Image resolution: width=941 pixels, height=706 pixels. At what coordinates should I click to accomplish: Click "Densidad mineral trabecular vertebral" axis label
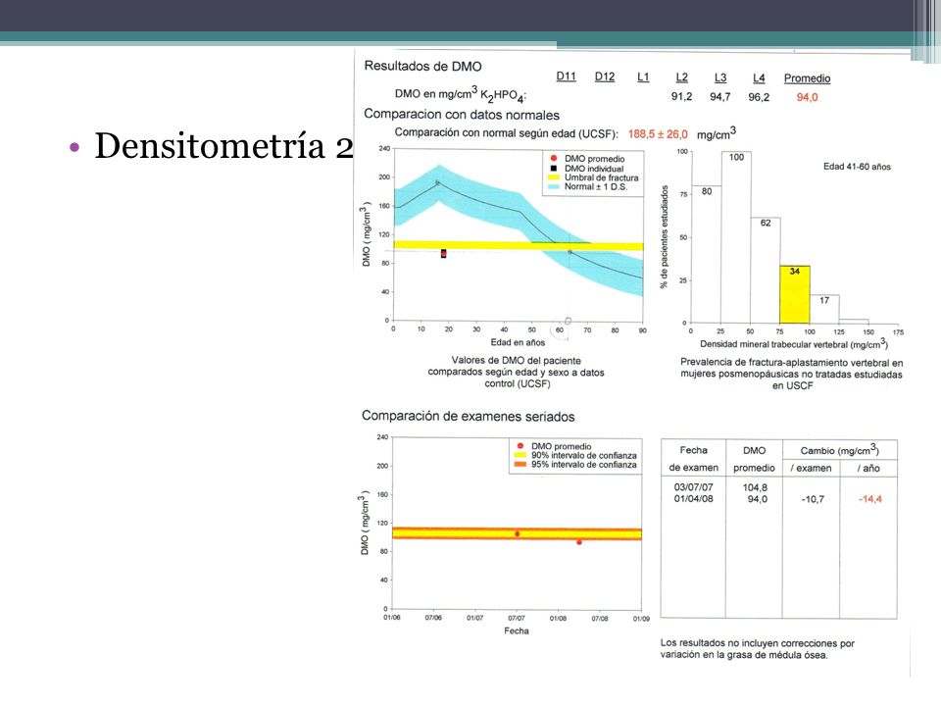click(x=793, y=344)
